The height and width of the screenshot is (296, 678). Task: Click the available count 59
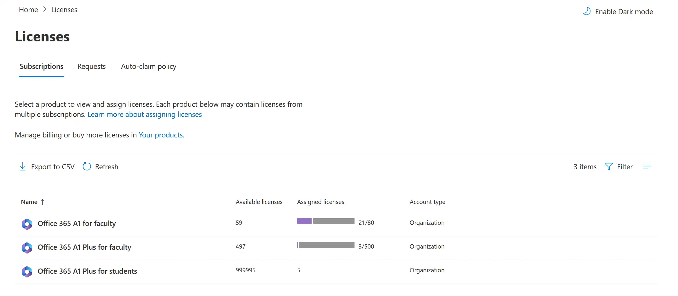tap(239, 223)
